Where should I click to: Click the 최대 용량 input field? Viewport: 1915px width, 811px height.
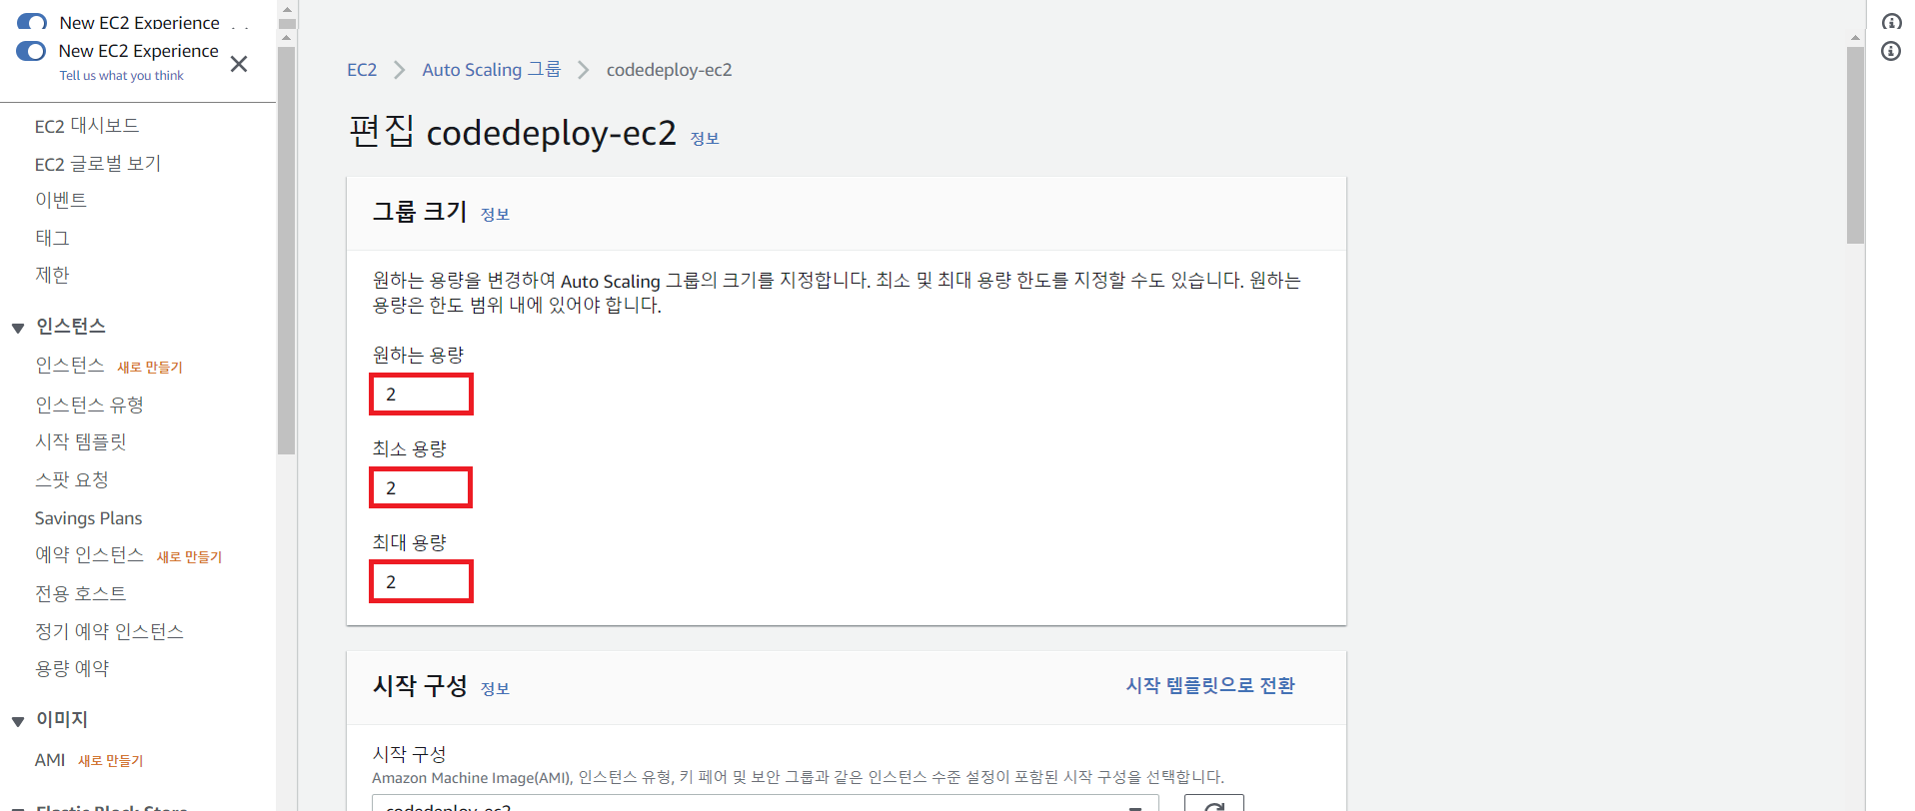(422, 582)
